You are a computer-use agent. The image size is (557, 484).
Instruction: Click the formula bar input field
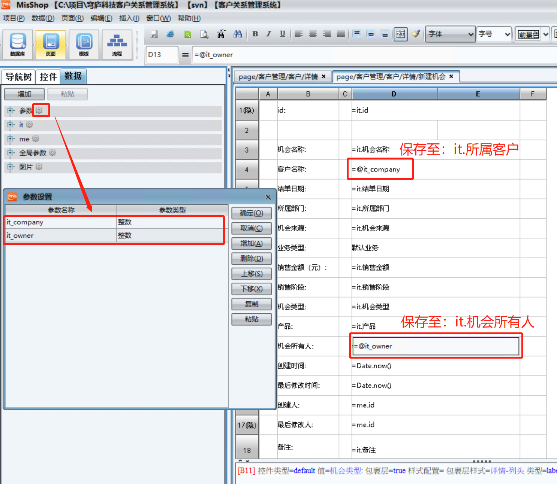374,55
